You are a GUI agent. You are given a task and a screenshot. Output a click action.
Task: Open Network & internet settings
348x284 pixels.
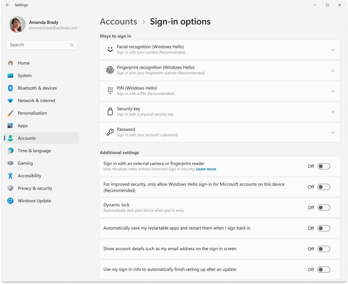(36, 101)
